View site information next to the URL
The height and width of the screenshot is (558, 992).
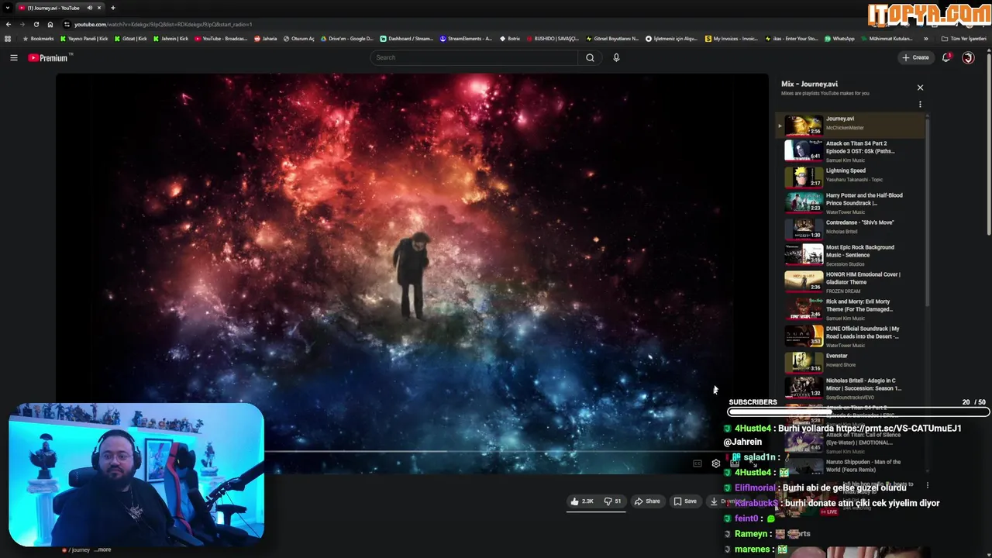(x=67, y=24)
